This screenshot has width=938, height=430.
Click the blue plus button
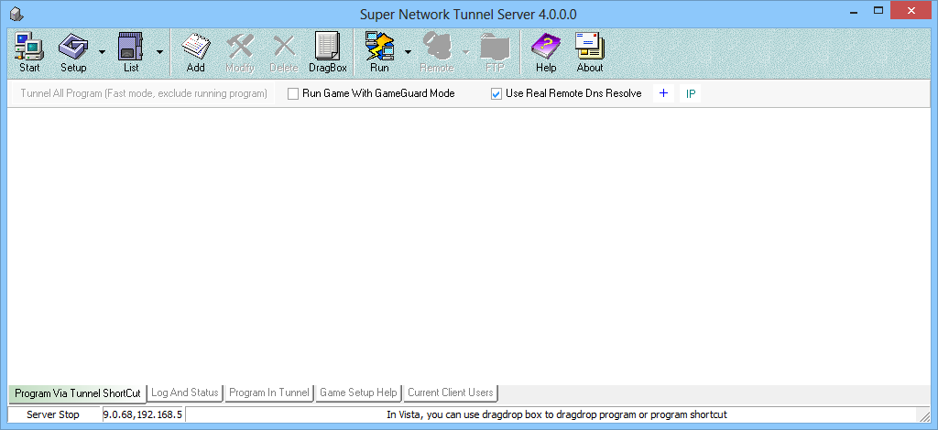[x=663, y=93]
